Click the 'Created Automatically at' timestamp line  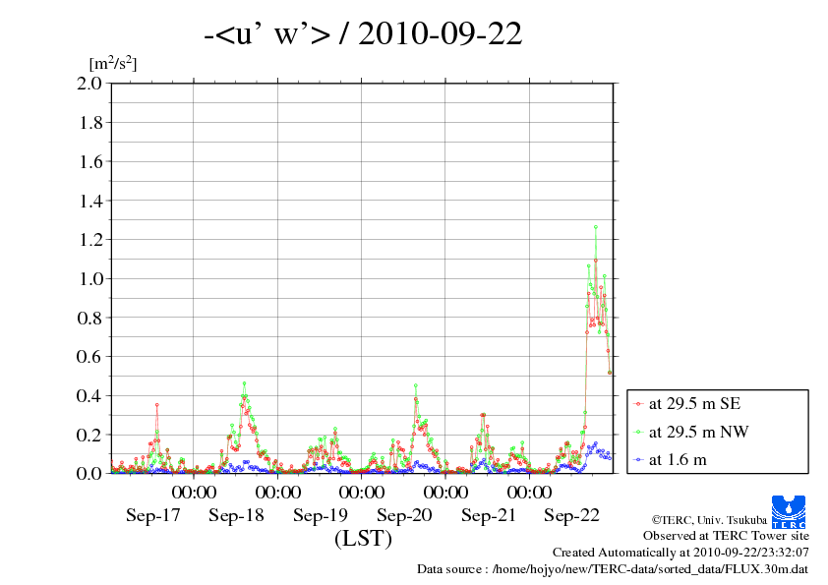click(680, 553)
